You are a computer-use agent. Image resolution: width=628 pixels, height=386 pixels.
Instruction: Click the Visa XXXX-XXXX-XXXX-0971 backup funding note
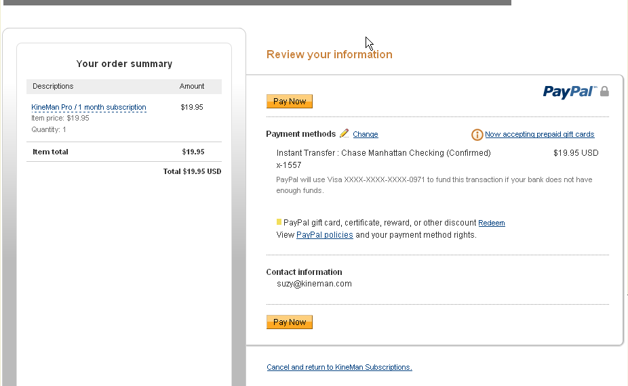434,185
